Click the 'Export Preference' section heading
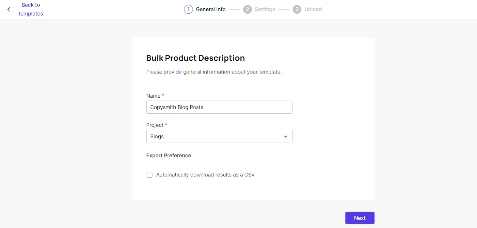The height and width of the screenshot is (228, 477). coord(168,155)
